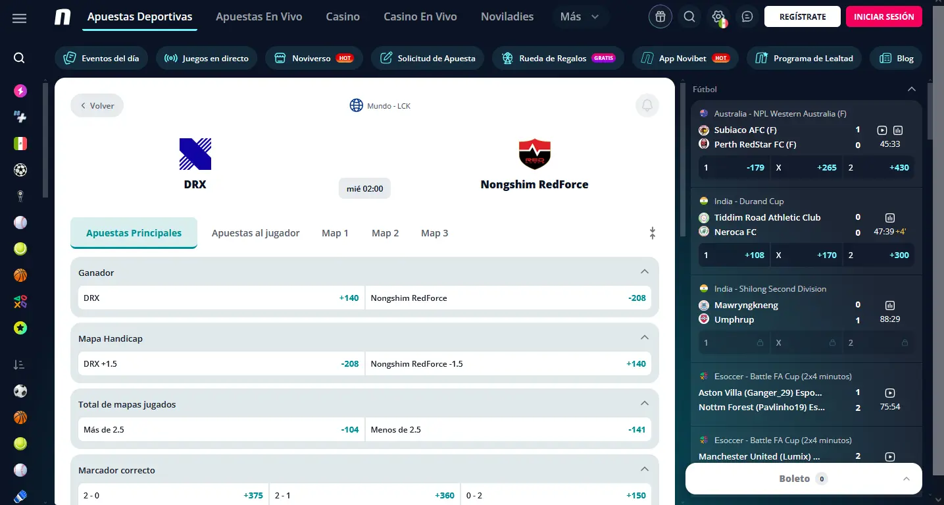Open the Más dropdown menu

(579, 17)
